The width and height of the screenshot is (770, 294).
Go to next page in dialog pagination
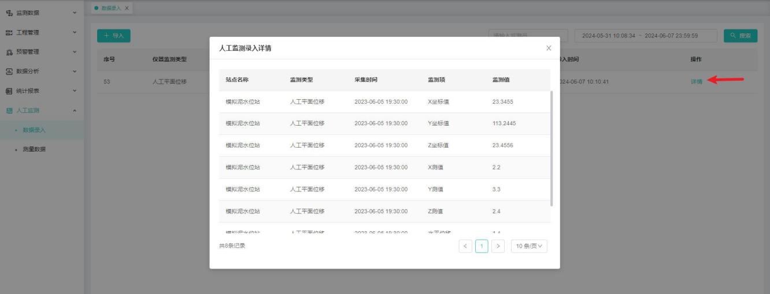pos(498,246)
